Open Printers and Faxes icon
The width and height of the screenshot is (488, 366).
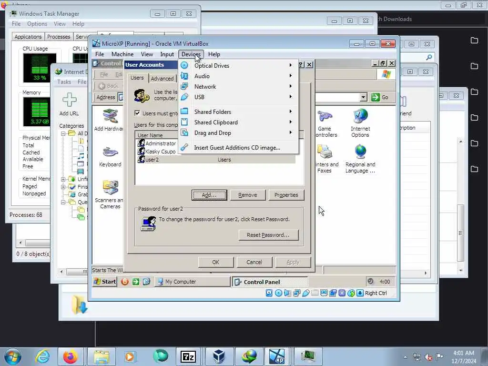tap(325, 159)
